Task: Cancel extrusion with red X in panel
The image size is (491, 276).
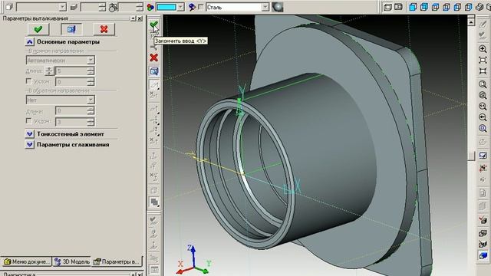Action: (104, 29)
